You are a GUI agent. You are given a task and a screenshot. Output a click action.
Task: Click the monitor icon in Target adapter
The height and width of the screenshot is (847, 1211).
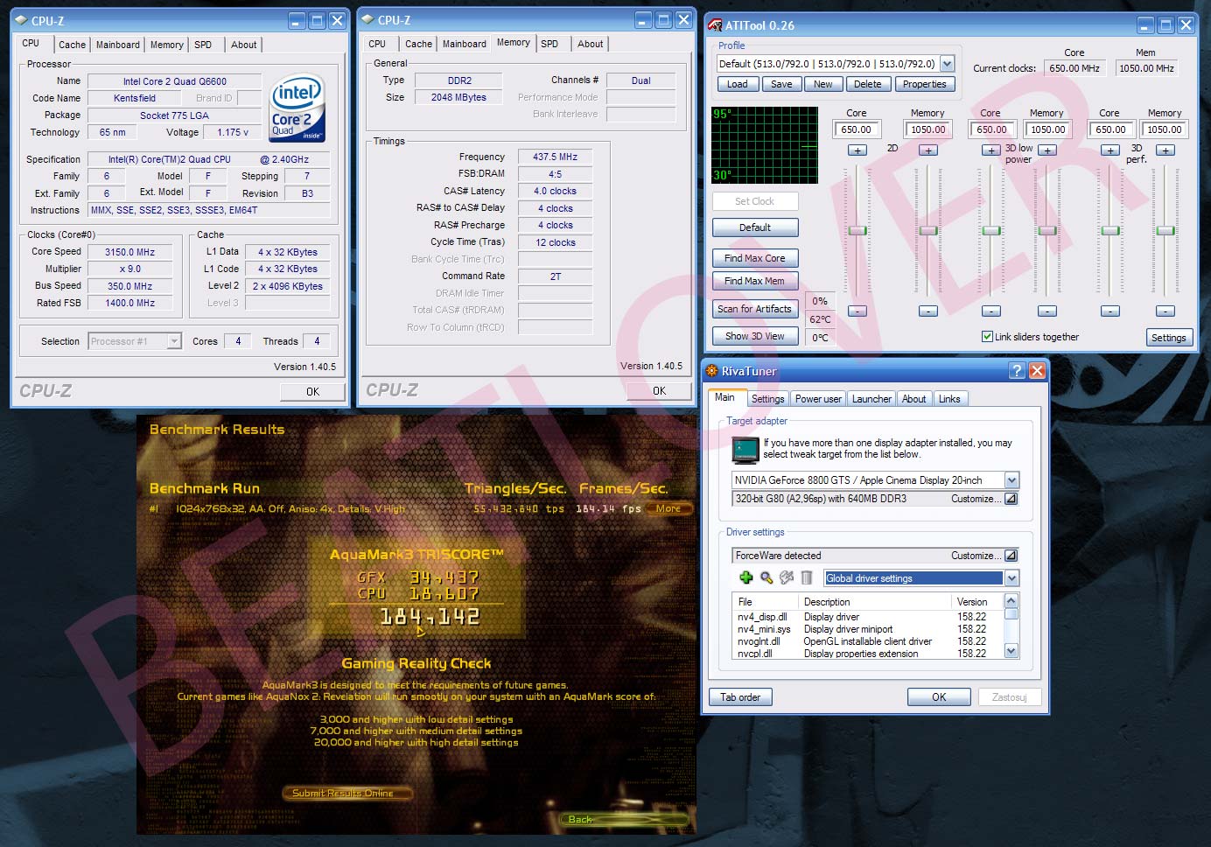pyautogui.click(x=745, y=450)
